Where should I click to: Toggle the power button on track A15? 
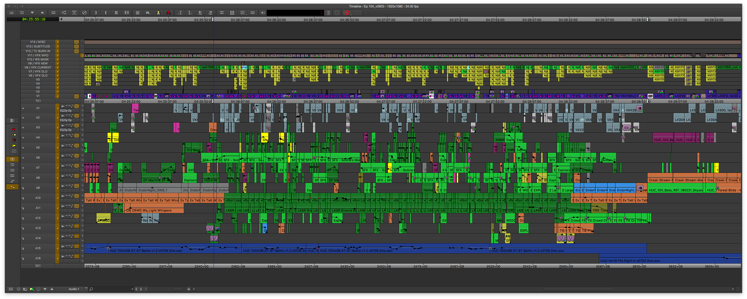click(x=77, y=246)
